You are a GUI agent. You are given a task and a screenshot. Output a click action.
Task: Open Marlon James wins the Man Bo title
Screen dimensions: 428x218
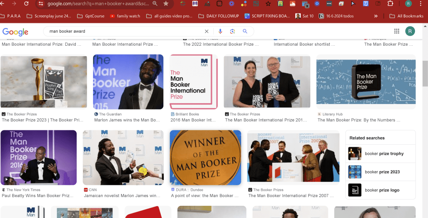pyautogui.click(x=127, y=120)
